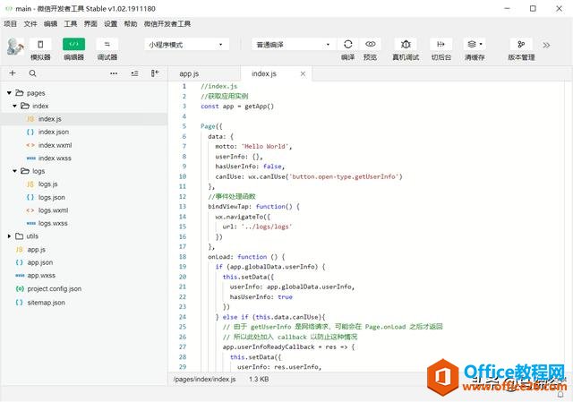Expand the utils folder

pyautogui.click(x=9, y=236)
